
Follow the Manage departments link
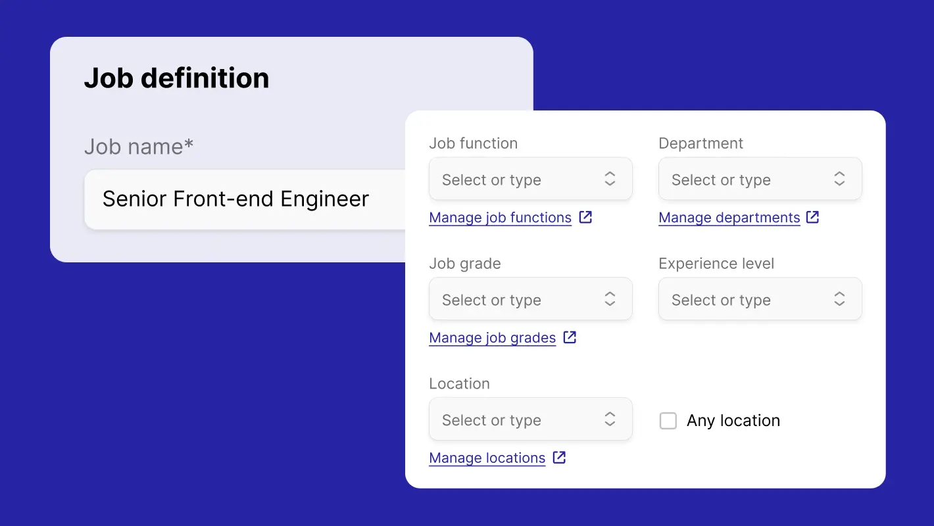pyautogui.click(x=729, y=218)
